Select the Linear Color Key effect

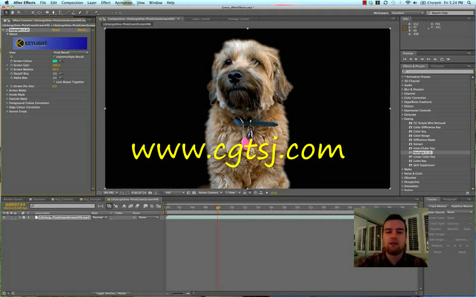[424, 157]
